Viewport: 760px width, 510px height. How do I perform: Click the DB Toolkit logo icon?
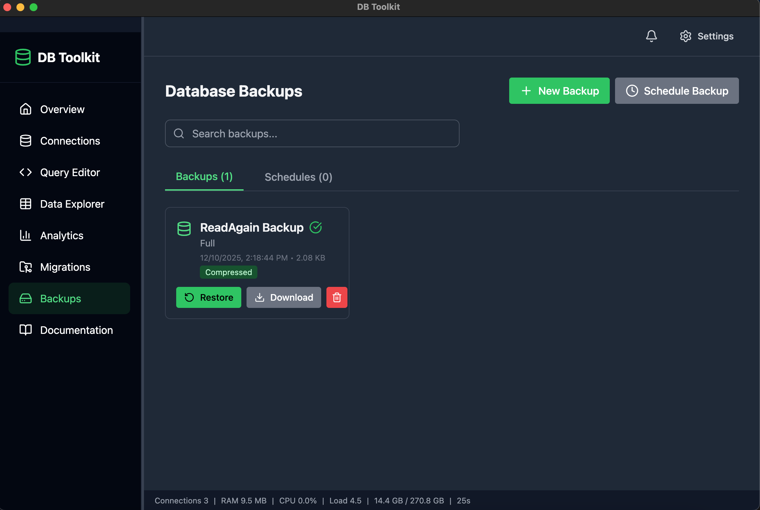click(x=22, y=57)
